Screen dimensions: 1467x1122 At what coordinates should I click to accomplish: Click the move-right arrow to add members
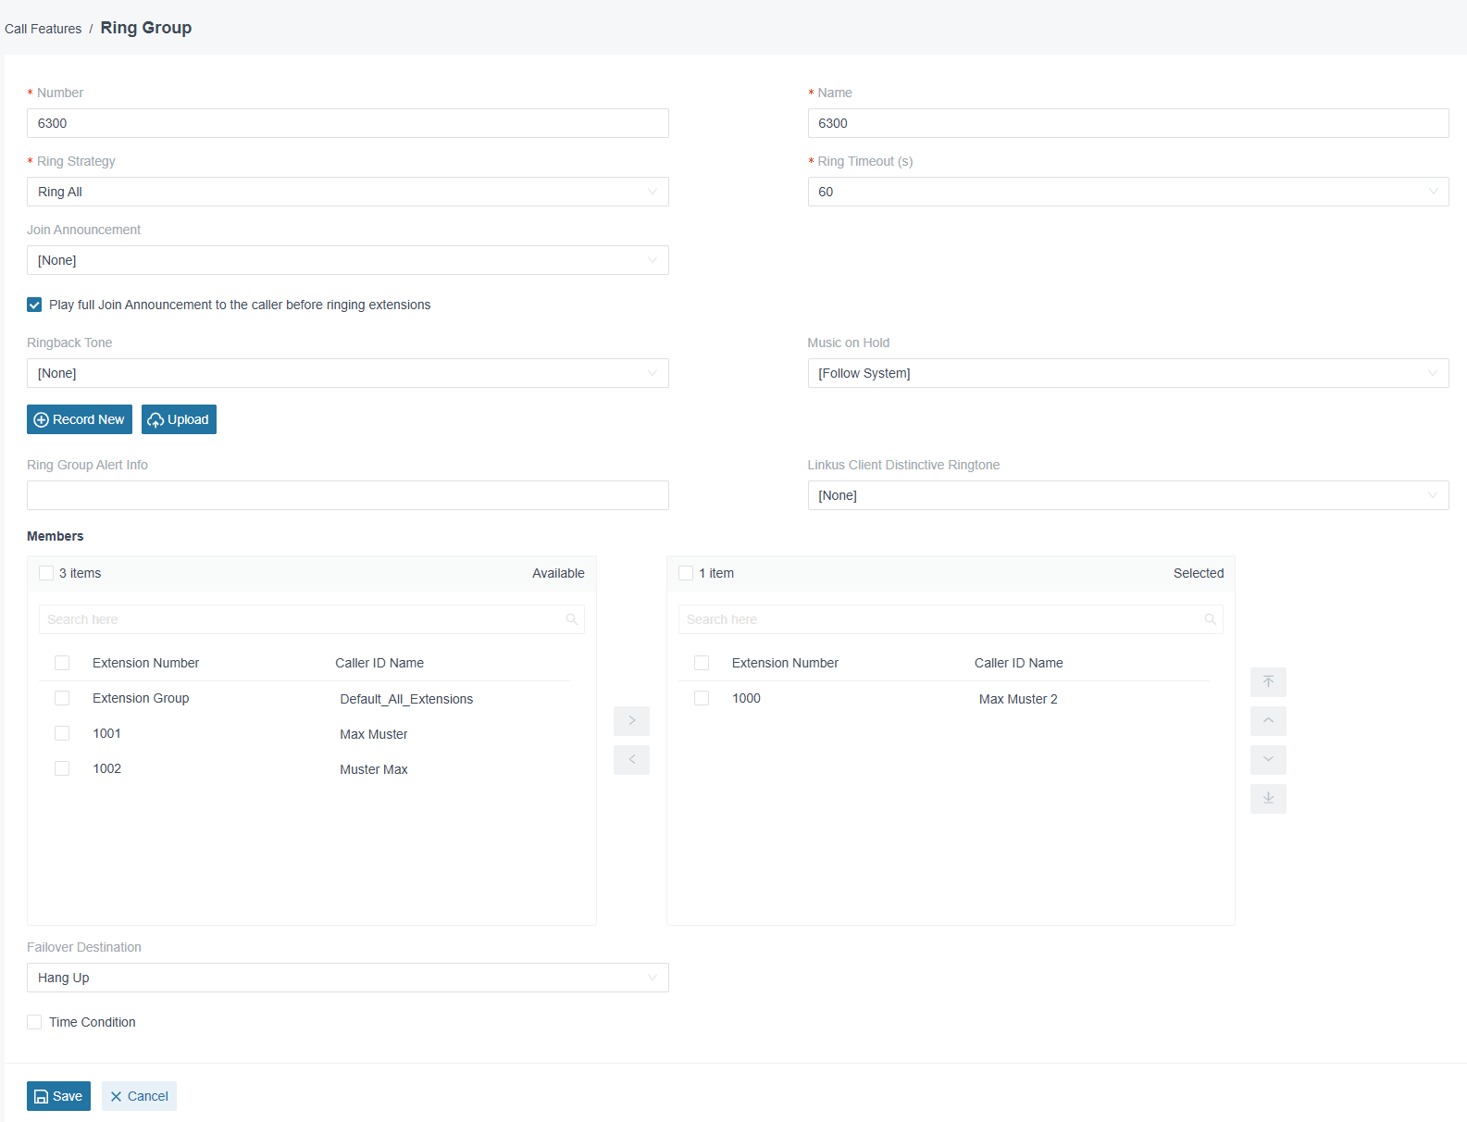click(631, 721)
